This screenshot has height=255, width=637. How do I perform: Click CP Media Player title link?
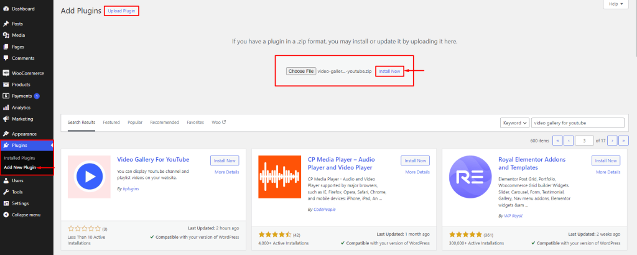point(342,163)
